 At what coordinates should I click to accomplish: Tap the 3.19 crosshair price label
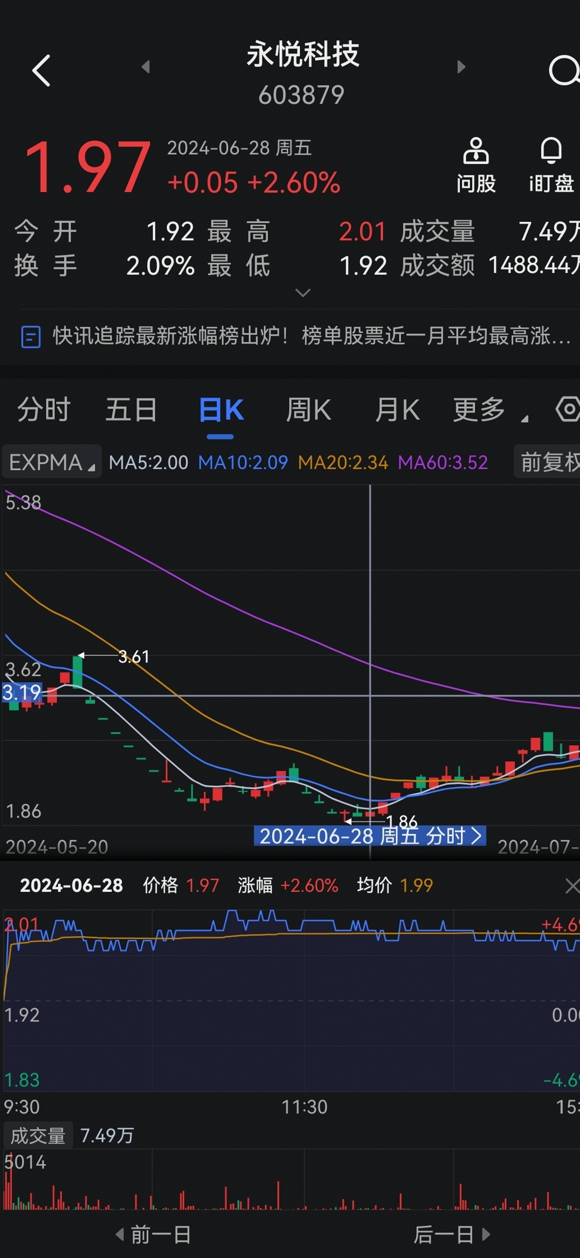(x=22, y=692)
